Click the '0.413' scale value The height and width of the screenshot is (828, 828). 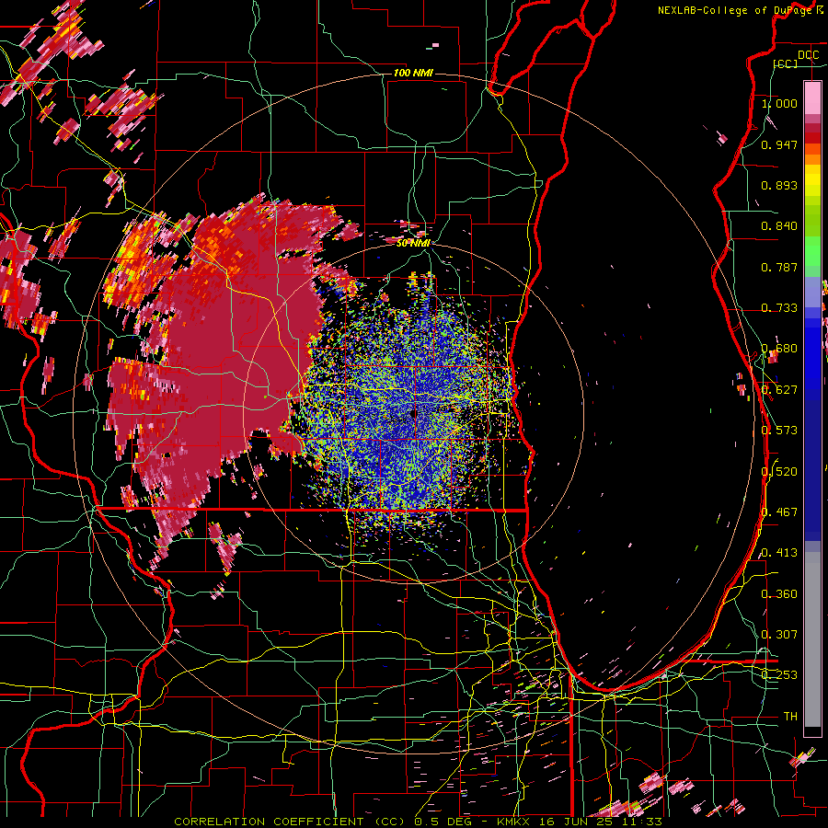[x=779, y=553]
